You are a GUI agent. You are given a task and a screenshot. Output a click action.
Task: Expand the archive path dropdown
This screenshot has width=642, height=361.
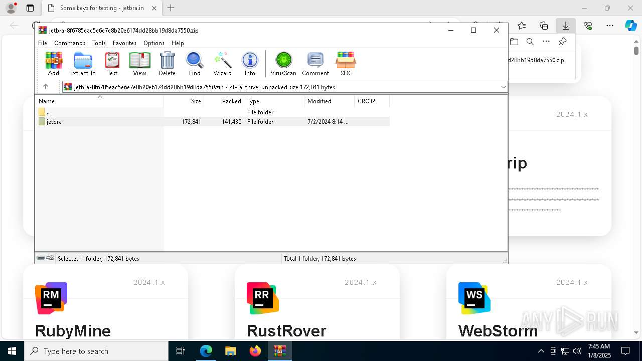[x=503, y=87]
